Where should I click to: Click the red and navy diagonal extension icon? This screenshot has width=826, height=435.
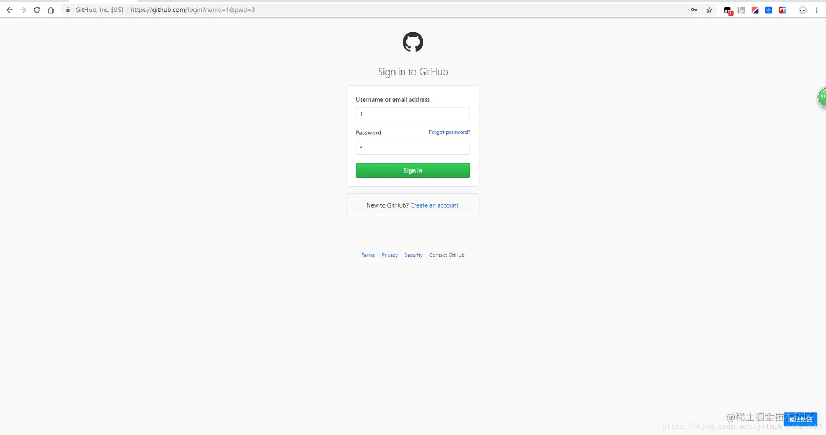(x=755, y=10)
